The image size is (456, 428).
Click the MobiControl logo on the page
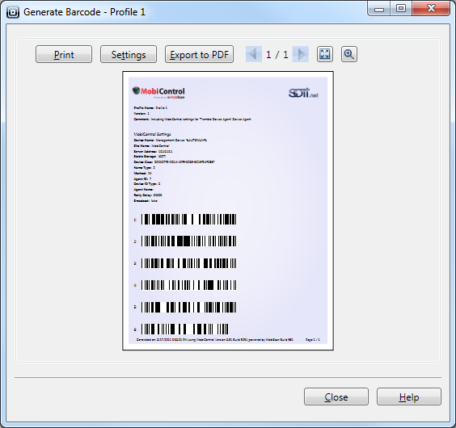(158, 93)
